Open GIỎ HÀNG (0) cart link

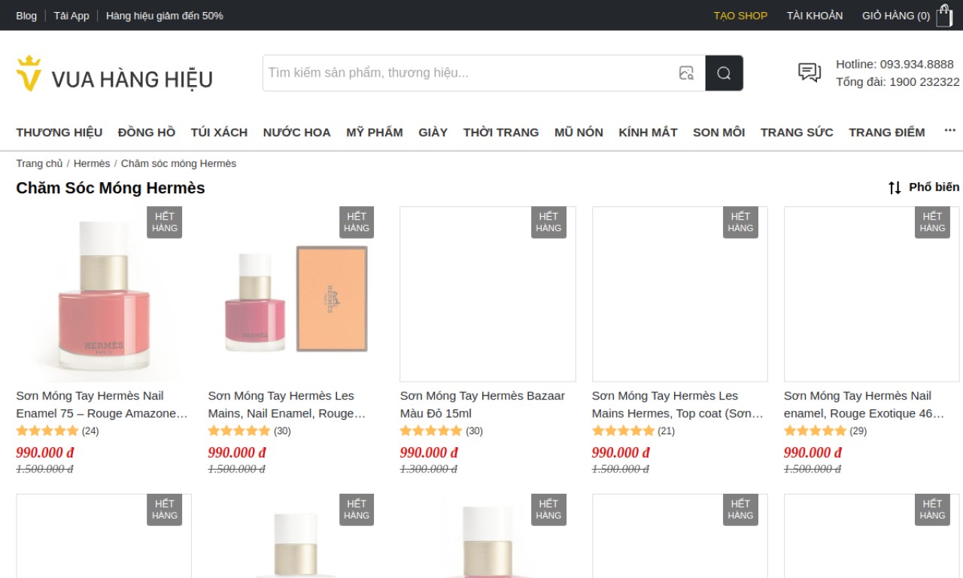tap(896, 15)
